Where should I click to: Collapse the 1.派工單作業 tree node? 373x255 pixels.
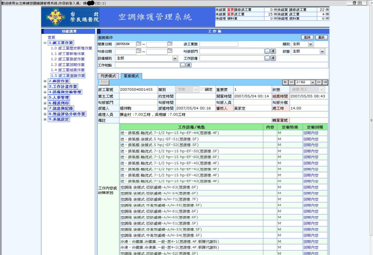click(45, 43)
